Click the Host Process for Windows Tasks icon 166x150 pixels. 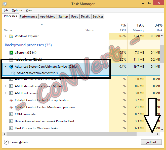pyautogui.click(x=11, y=128)
